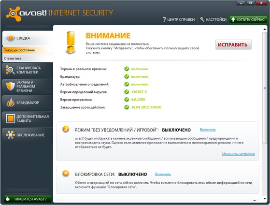Click the vertical scrollbar thumb
Image resolution: width=270 pixels, height=205 pixels.
point(265,88)
